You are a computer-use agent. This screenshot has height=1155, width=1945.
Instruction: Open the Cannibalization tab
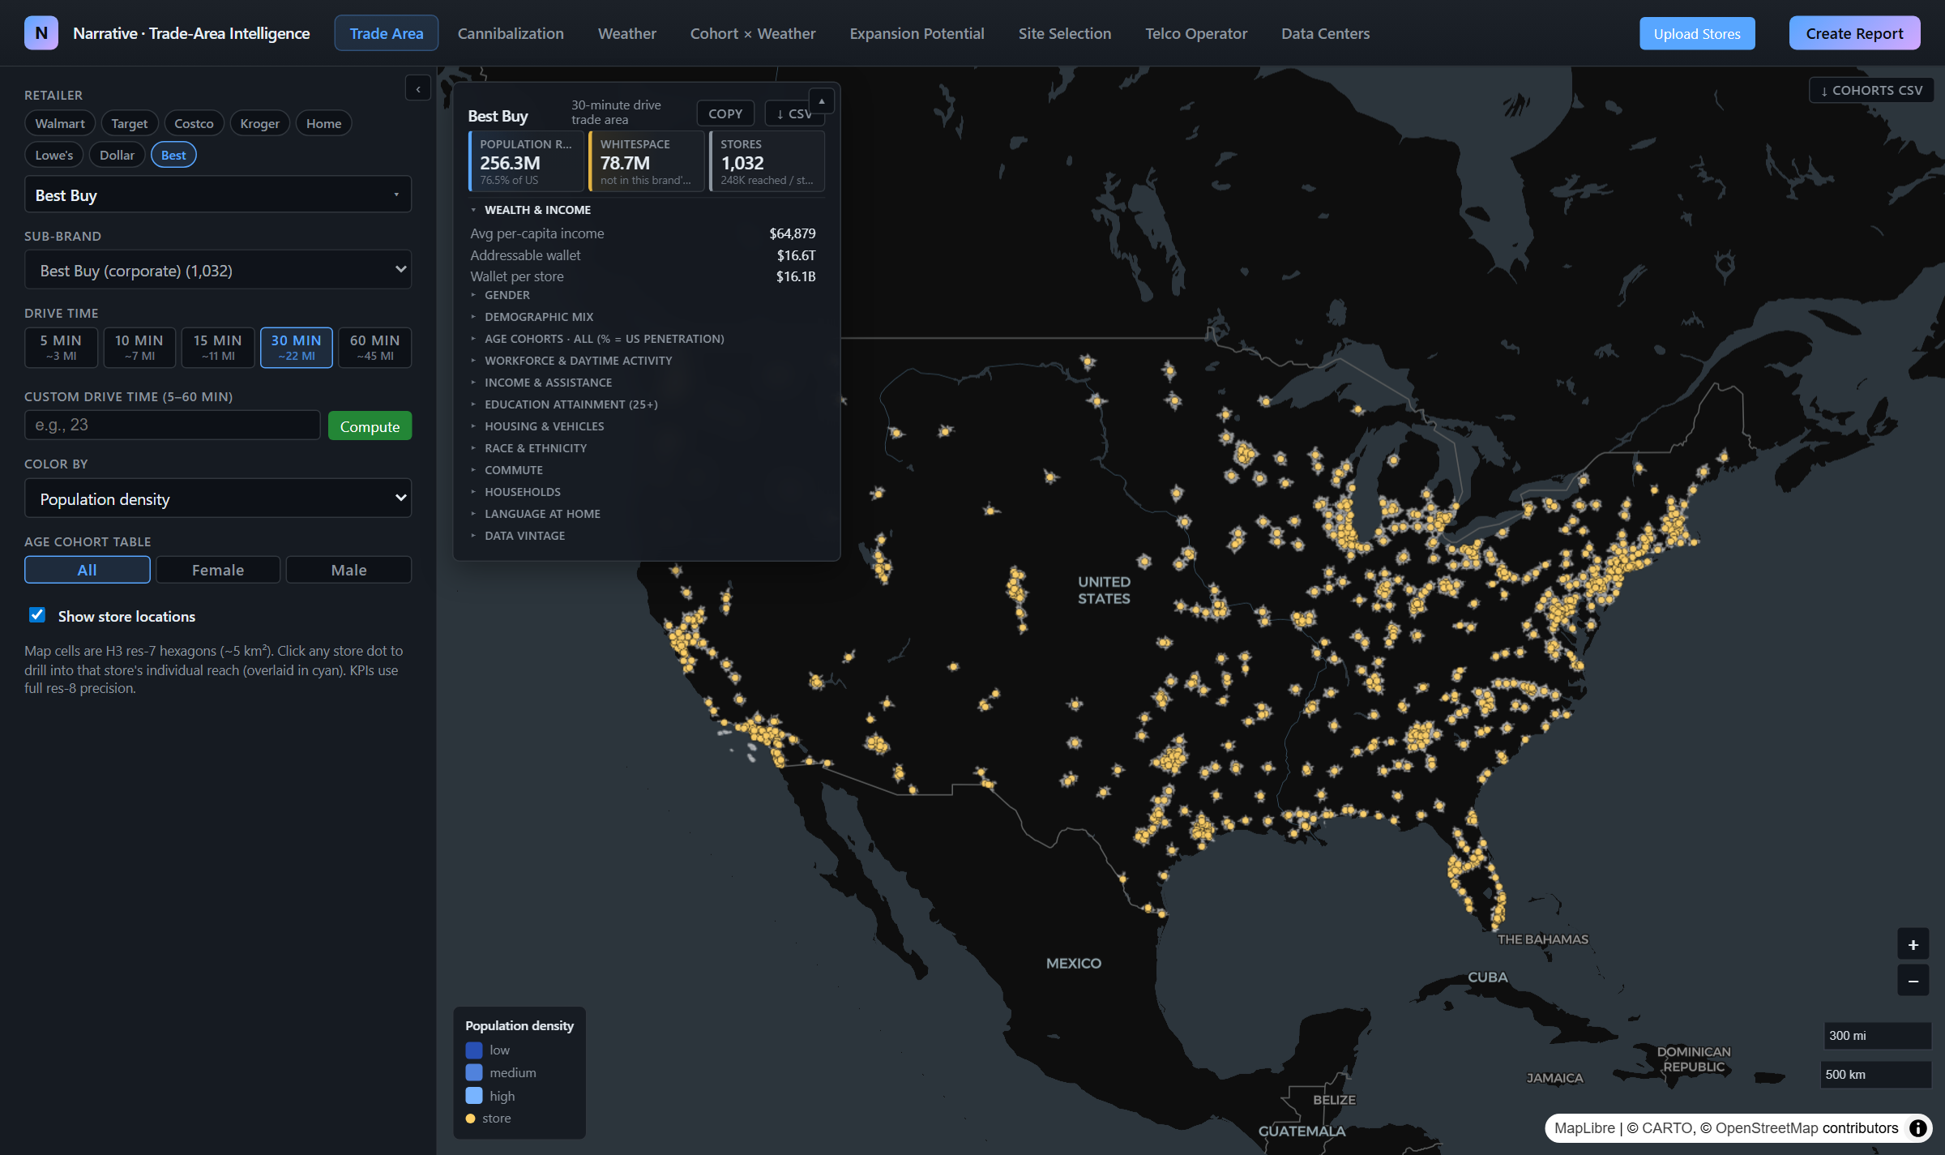tap(511, 33)
